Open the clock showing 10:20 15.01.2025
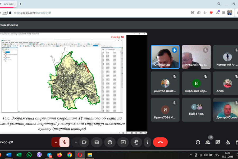 [227, 155]
